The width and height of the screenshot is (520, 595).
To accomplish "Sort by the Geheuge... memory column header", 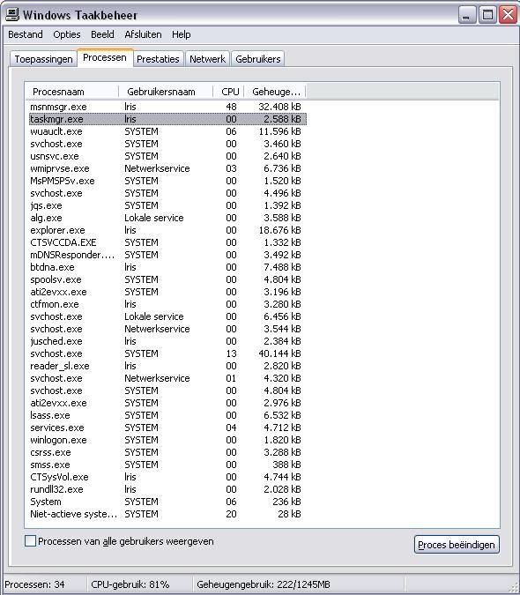I will pos(275,92).
